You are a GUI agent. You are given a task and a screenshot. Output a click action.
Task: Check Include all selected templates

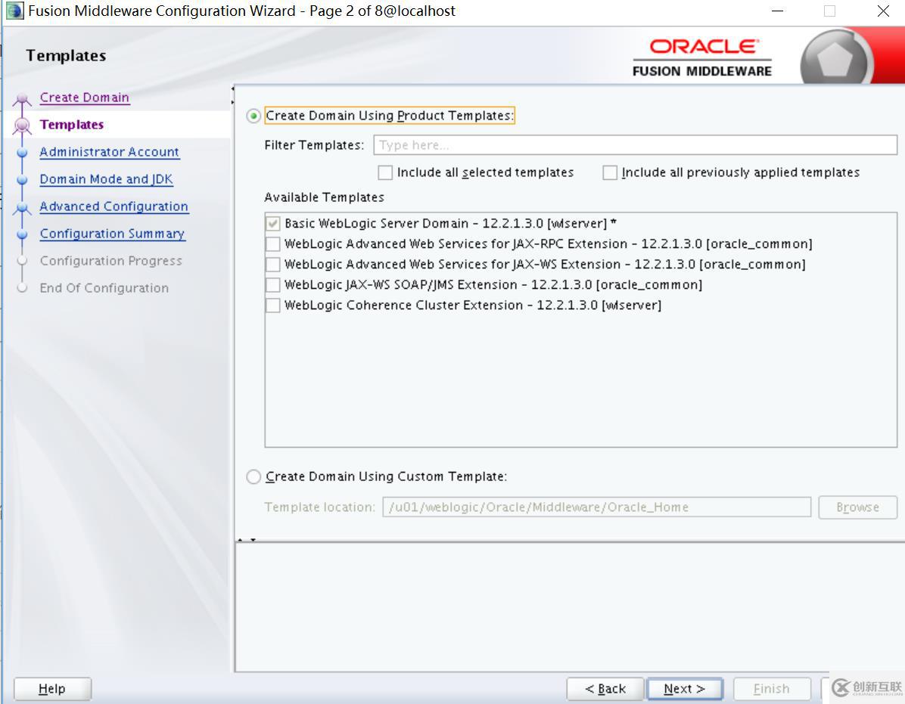point(385,172)
